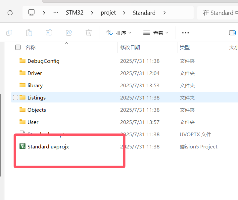Show hidden breadcrumb path via ellipsis
The image size is (238, 200).
(56, 13)
